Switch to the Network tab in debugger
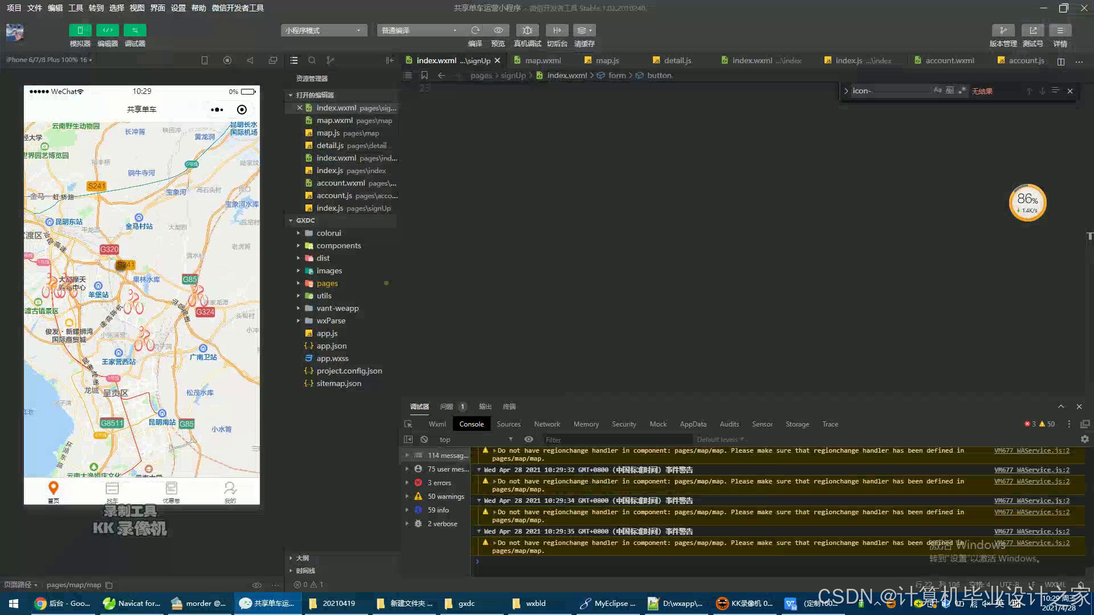This screenshot has height=615, width=1094. point(546,424)
